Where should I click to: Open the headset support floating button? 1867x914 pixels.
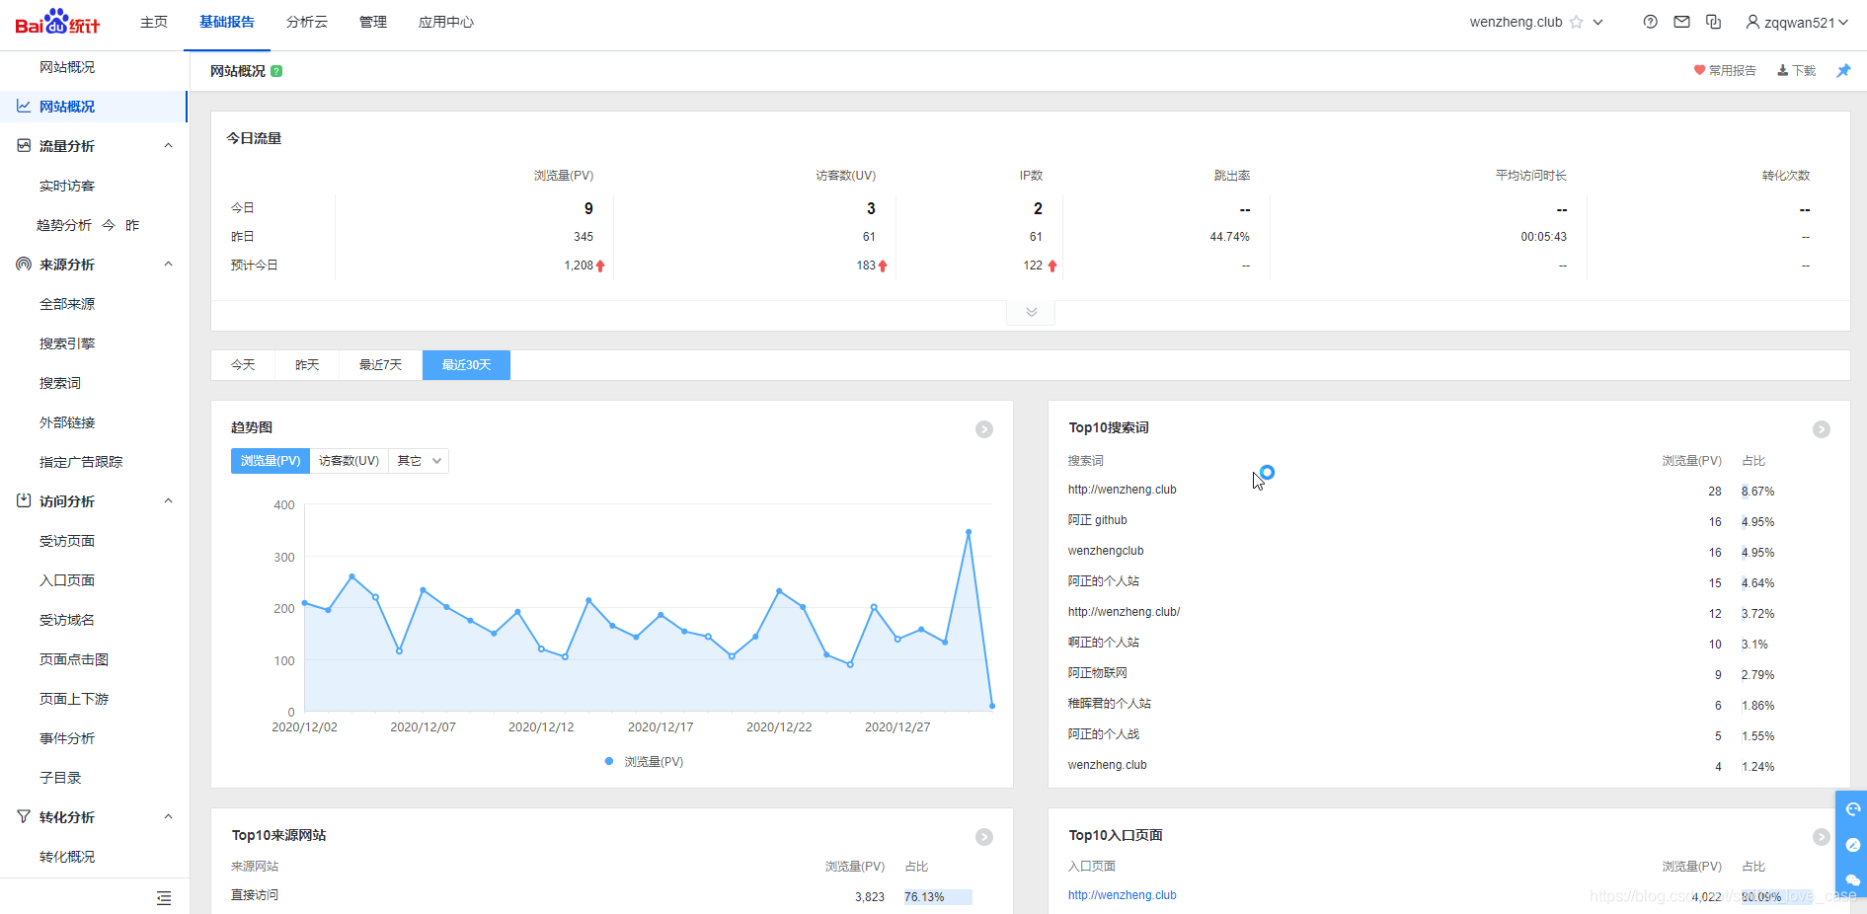click(x=1852, y=809)
